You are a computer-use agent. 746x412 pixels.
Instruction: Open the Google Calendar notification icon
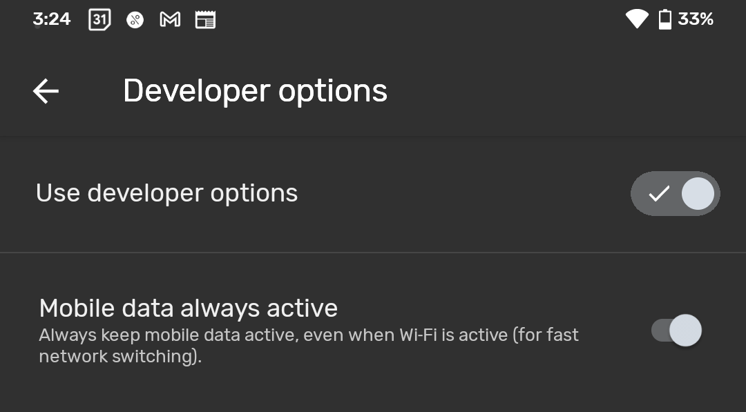[99, 19]
